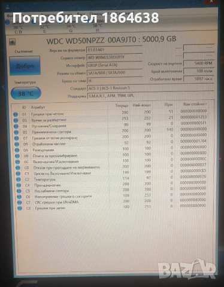Click the drive letter field H:

point(115,81)
